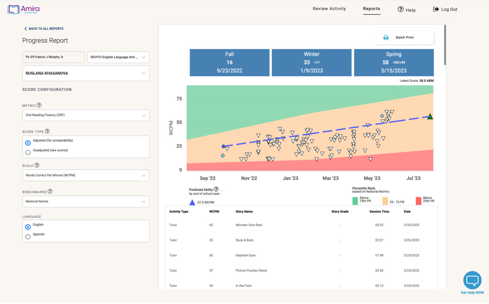Click the Story Grade column header
This screenshot has height=304, width=489.
(x=340, y=212)
